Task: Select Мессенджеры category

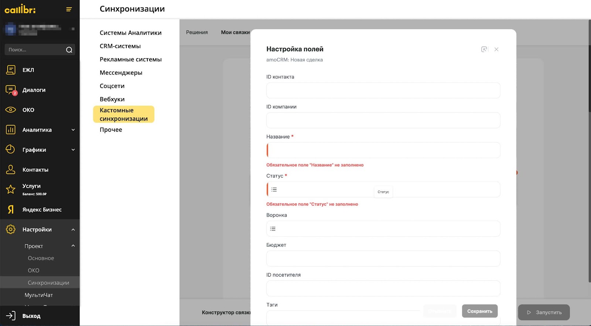Action: point(121,73)
